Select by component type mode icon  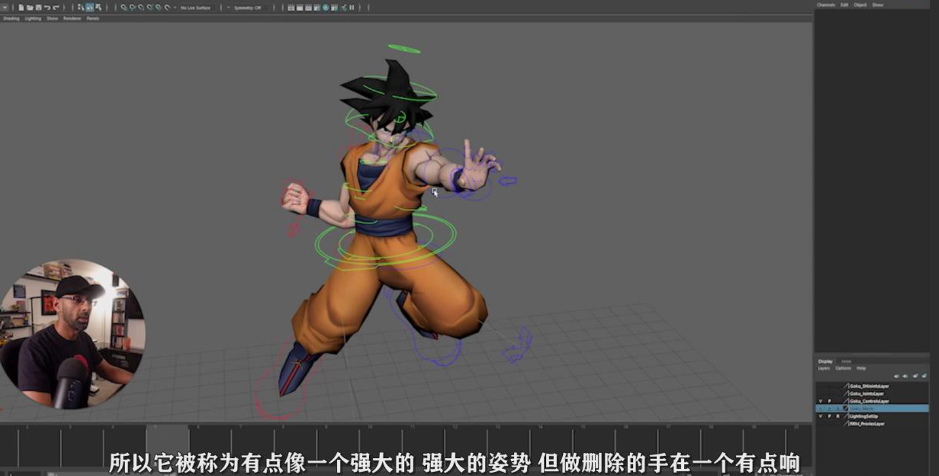[98, 8]
